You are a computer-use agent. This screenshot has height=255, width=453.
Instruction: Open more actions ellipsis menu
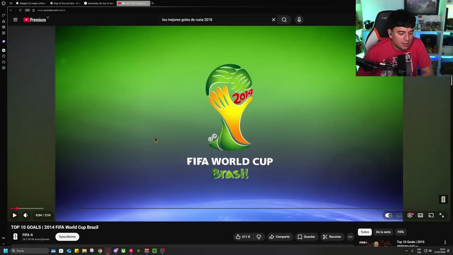tap(350, 237)
